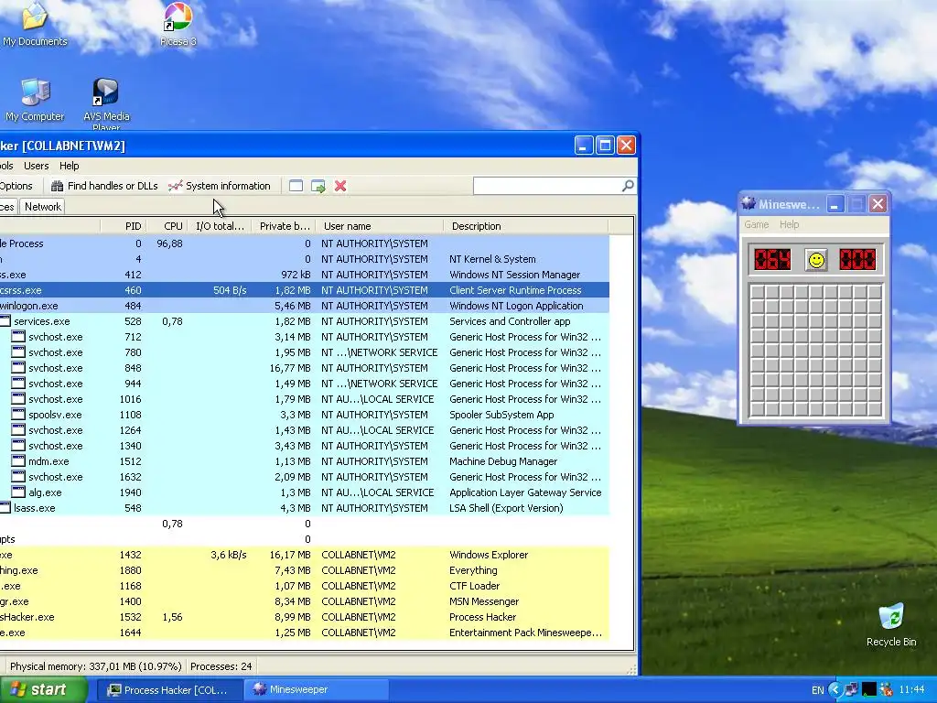Open the Game menu in Minesweeper
Image resolution: width=937 pixels, height=703 pixels.
(756, 224)
